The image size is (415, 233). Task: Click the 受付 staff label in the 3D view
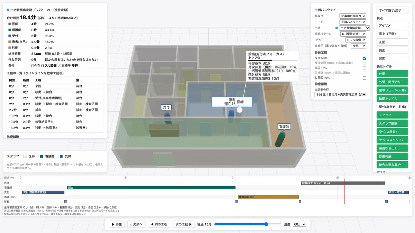[x=167, y=107]
